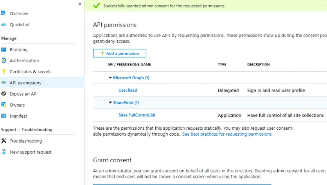Collapse the SharePoint group arrow
Image resolution: width=327 pixels, height=185 pixels.
pyautogui.click(x=110, y=102)
